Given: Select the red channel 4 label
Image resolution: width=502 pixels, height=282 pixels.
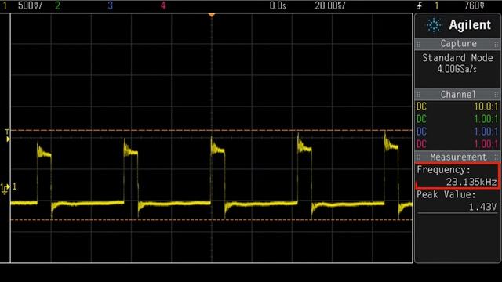Looking at the screenshot, I should (163, 5).
